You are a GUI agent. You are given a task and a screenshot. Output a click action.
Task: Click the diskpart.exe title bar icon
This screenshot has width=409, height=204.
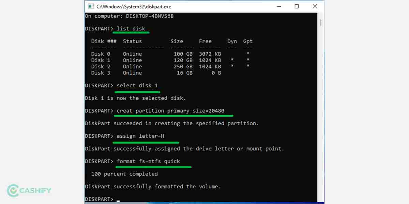point(91,6)
